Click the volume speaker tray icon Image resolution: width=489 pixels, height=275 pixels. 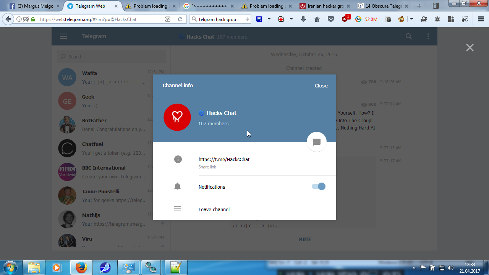pos(451,268)
